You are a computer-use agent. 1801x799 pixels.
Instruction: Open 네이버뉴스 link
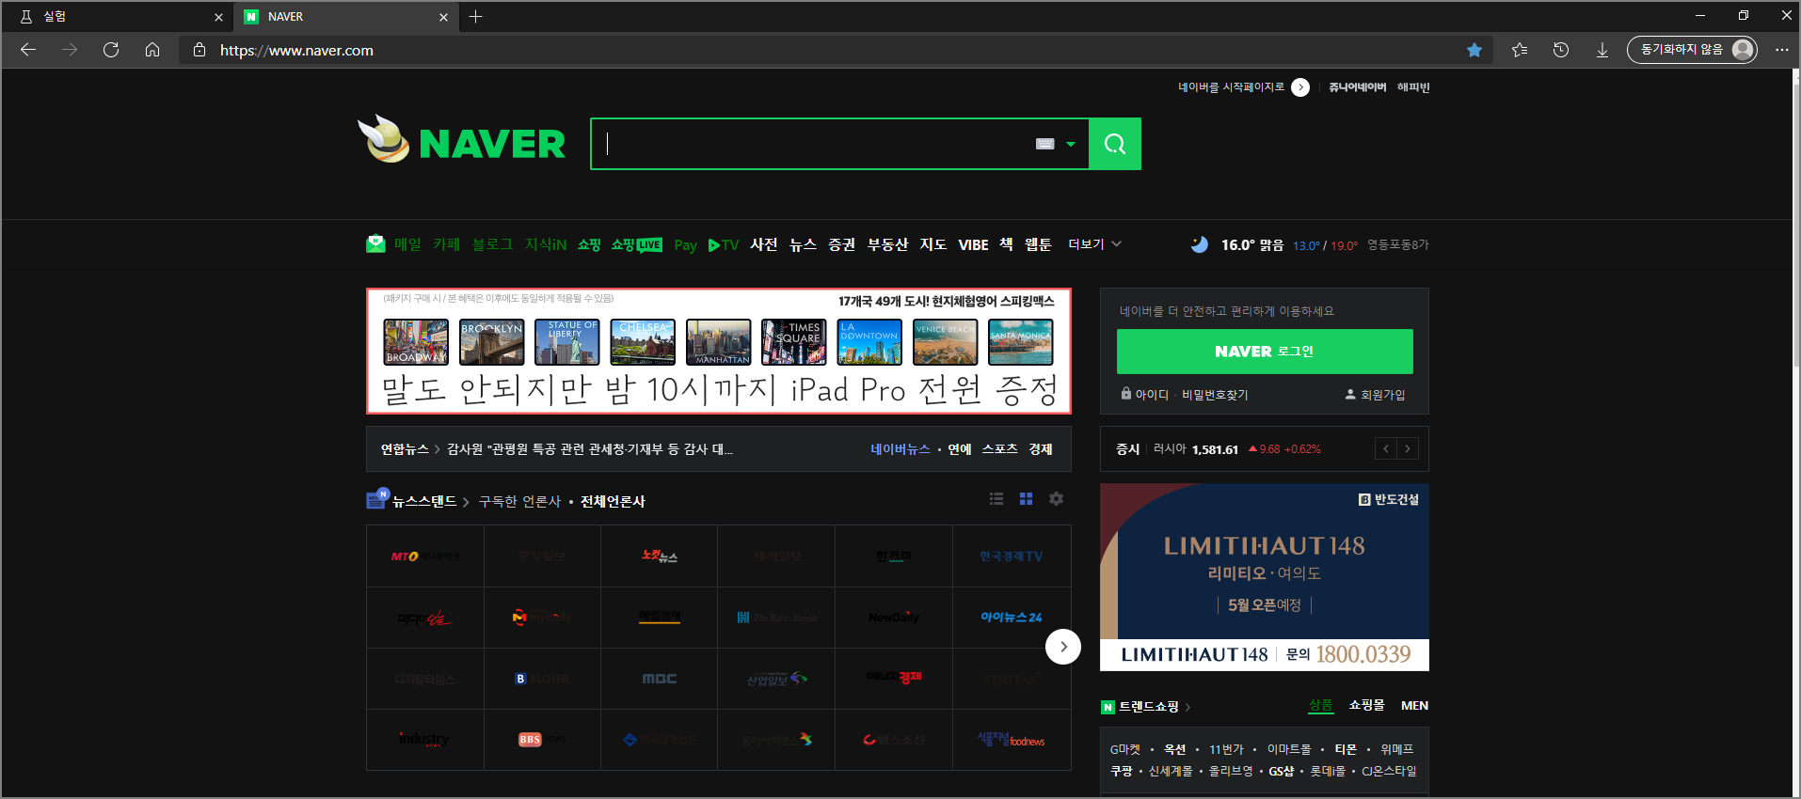(900, 449)
